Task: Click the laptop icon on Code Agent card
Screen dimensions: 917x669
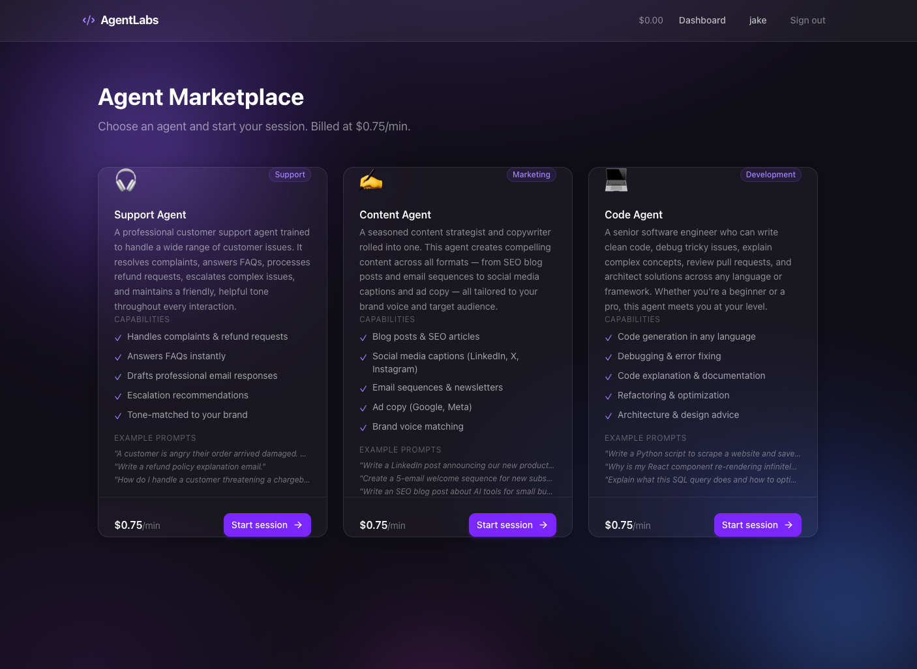Action: 616,180
